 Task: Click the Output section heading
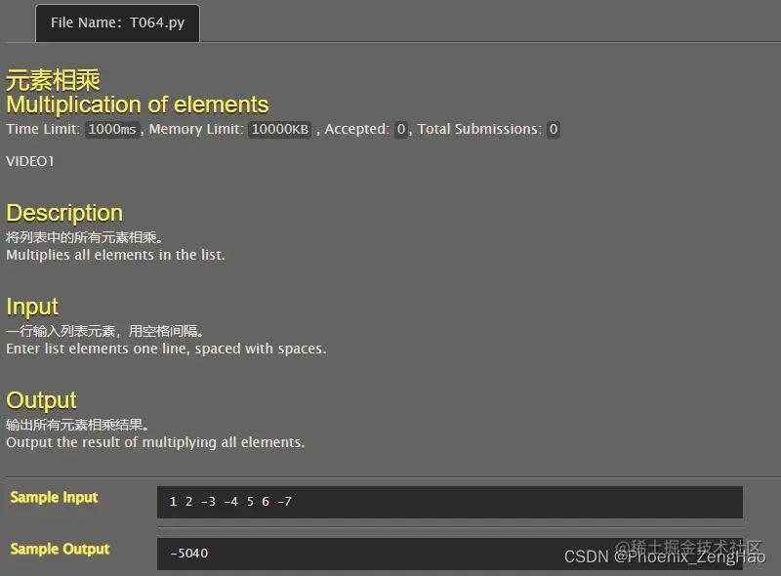click(41, 400)
